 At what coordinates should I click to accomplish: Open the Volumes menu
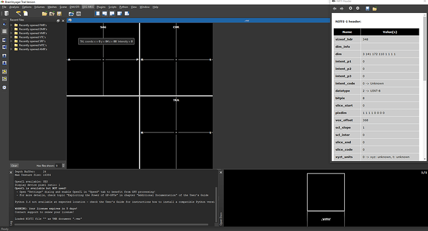(x=39, y=7)
